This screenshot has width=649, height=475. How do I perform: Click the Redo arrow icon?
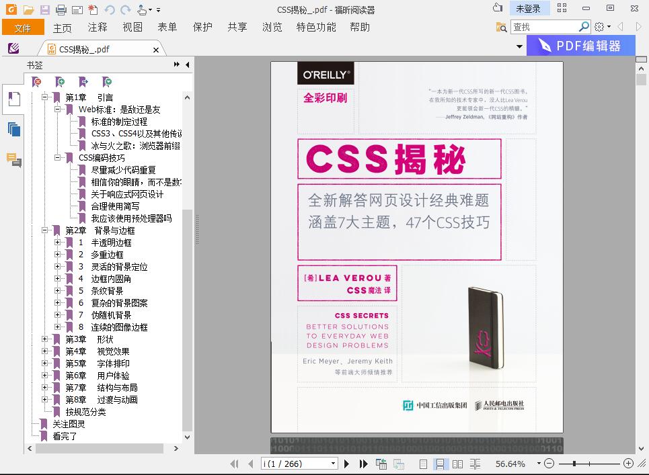pyautogui.click(x=126, y=9)
